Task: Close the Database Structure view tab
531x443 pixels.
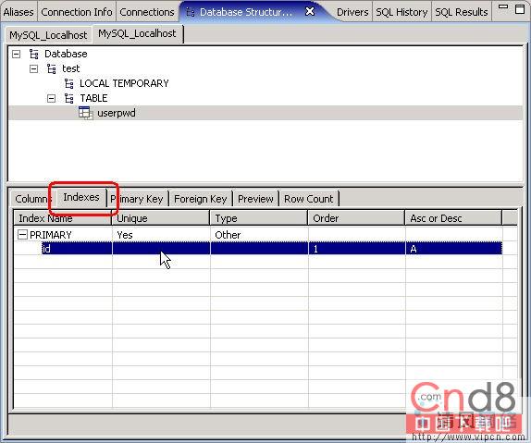Action: tap(310, 11)
